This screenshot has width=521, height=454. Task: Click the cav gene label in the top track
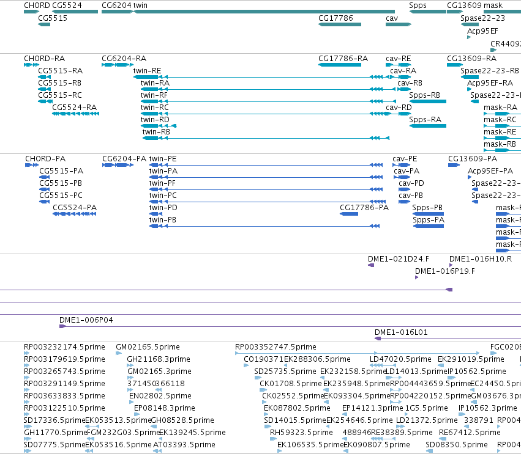[x=392, y=18]
